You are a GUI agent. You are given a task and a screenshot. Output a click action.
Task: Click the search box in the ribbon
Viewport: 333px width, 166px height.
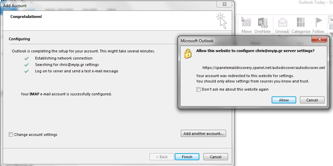tap(331, 20)
